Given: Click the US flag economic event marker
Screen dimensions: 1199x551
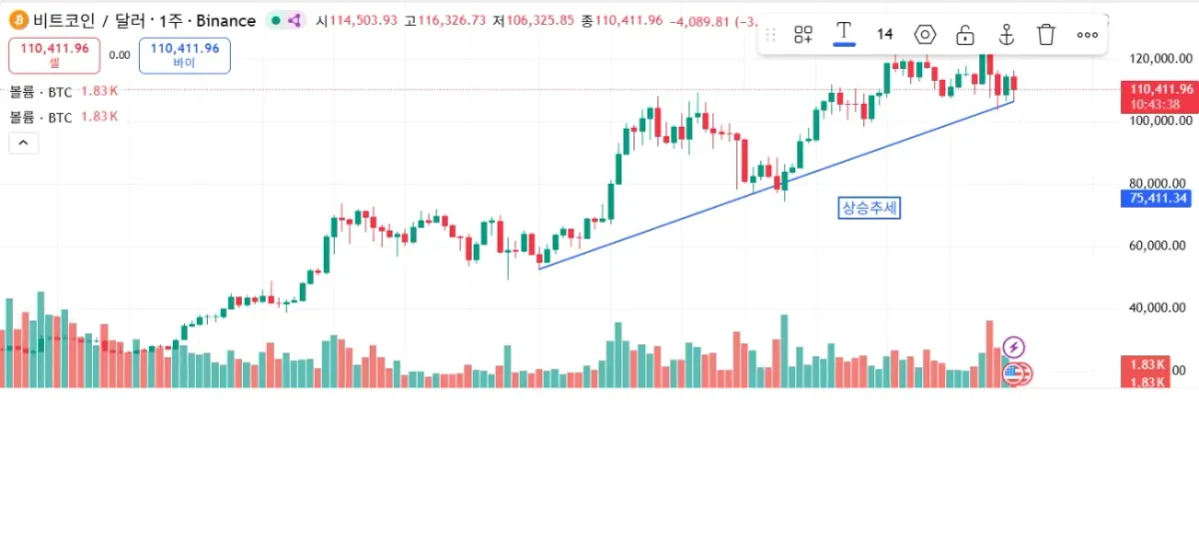Looking at the screenshot, I should point(1016,375).
